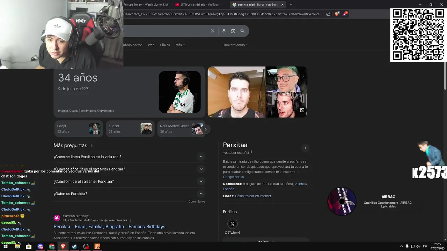Click the microphone tray icon
447x251 pixels.
click(407, 246)
